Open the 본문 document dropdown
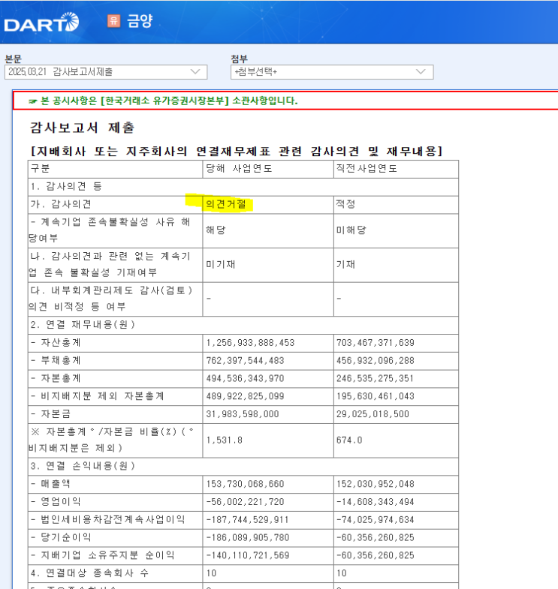This screenshot has width=558, height=589. click(x=106, y=72)
